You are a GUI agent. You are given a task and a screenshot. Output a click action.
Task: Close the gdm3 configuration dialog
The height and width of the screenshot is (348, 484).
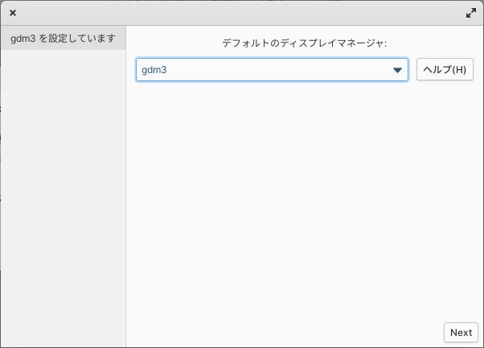tap(13, 13)
